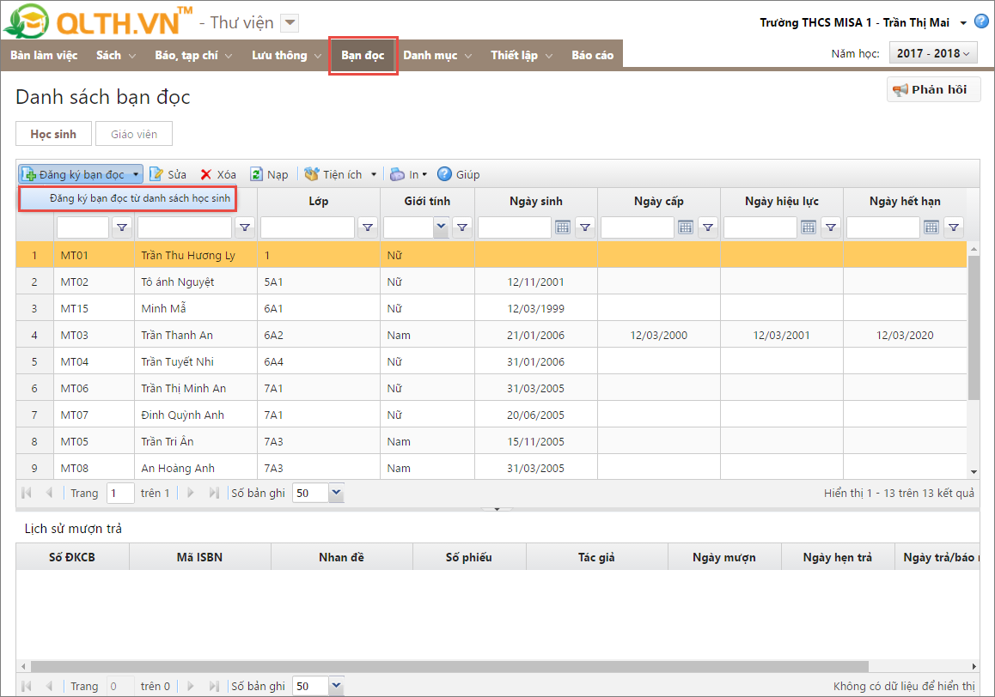This screenshot has height=697, width=995.
Task: Click the Đăng ký bạn đọc button
Action: point(81,174)
